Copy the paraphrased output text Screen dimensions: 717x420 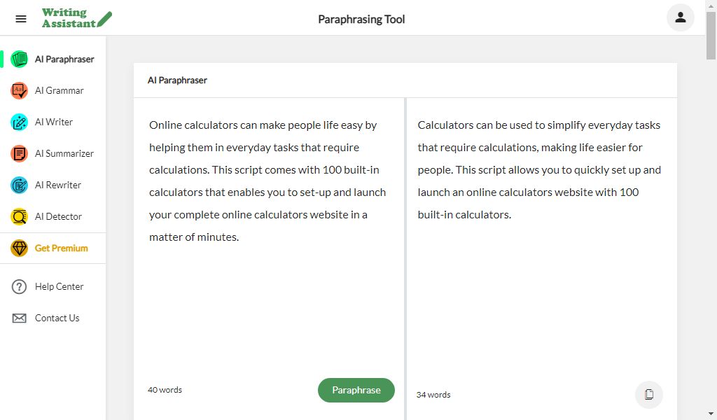coord(648,394)
